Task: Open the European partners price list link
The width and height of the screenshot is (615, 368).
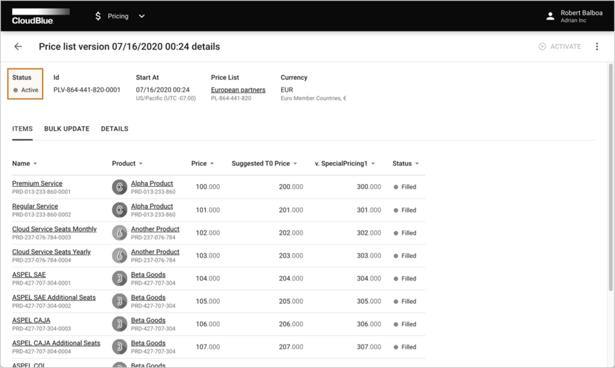Action: tap(238, 89)
